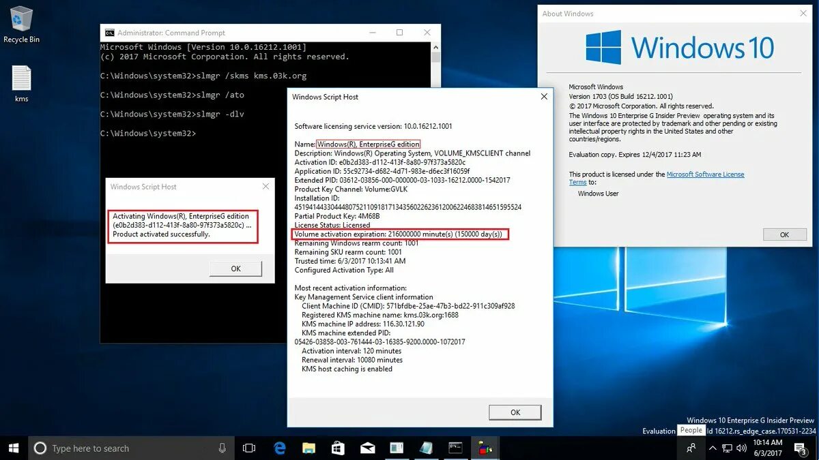Screen dimensions: 819x460
Task: Click 'Renewal interval: 10080 minutes' text
Action: click(x=352, y=360)
